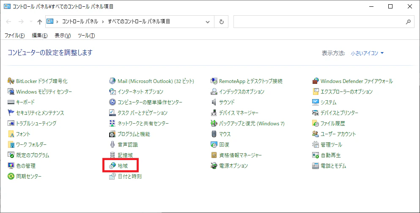
Task: Open the Mail (Microsoft Outlook) icon
Action: [x=113, y=81]
